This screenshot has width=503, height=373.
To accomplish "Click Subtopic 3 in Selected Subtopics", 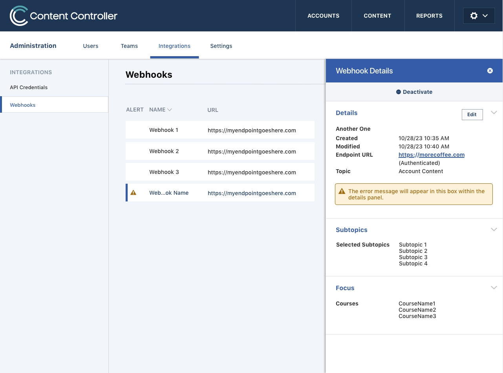I will pos(413,257).
